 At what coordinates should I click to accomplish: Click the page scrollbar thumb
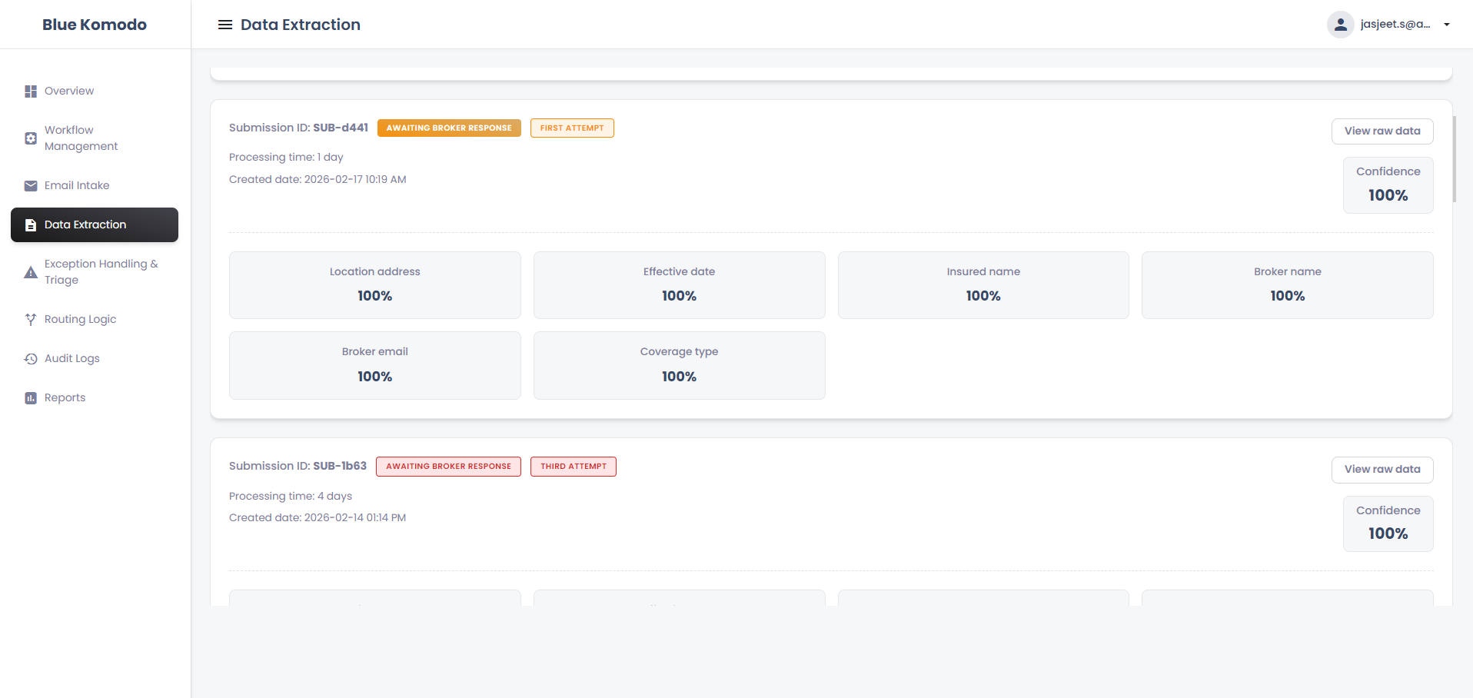[1454, 159]
